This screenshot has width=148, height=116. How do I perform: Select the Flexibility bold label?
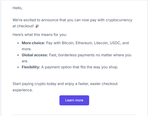pyautogui.click(x=31, y=67)
